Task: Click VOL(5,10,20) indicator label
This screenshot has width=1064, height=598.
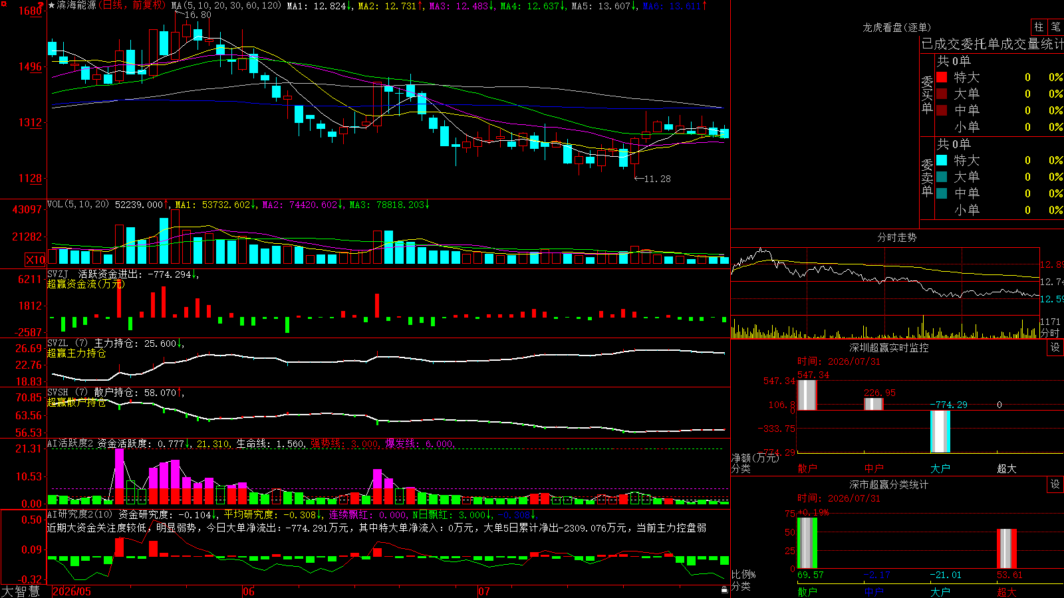Action: click(x=78, y=205)
